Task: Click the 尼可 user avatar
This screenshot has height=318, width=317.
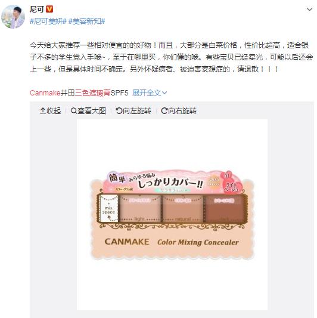Action: pyautogui.click(x=13, y=17)
